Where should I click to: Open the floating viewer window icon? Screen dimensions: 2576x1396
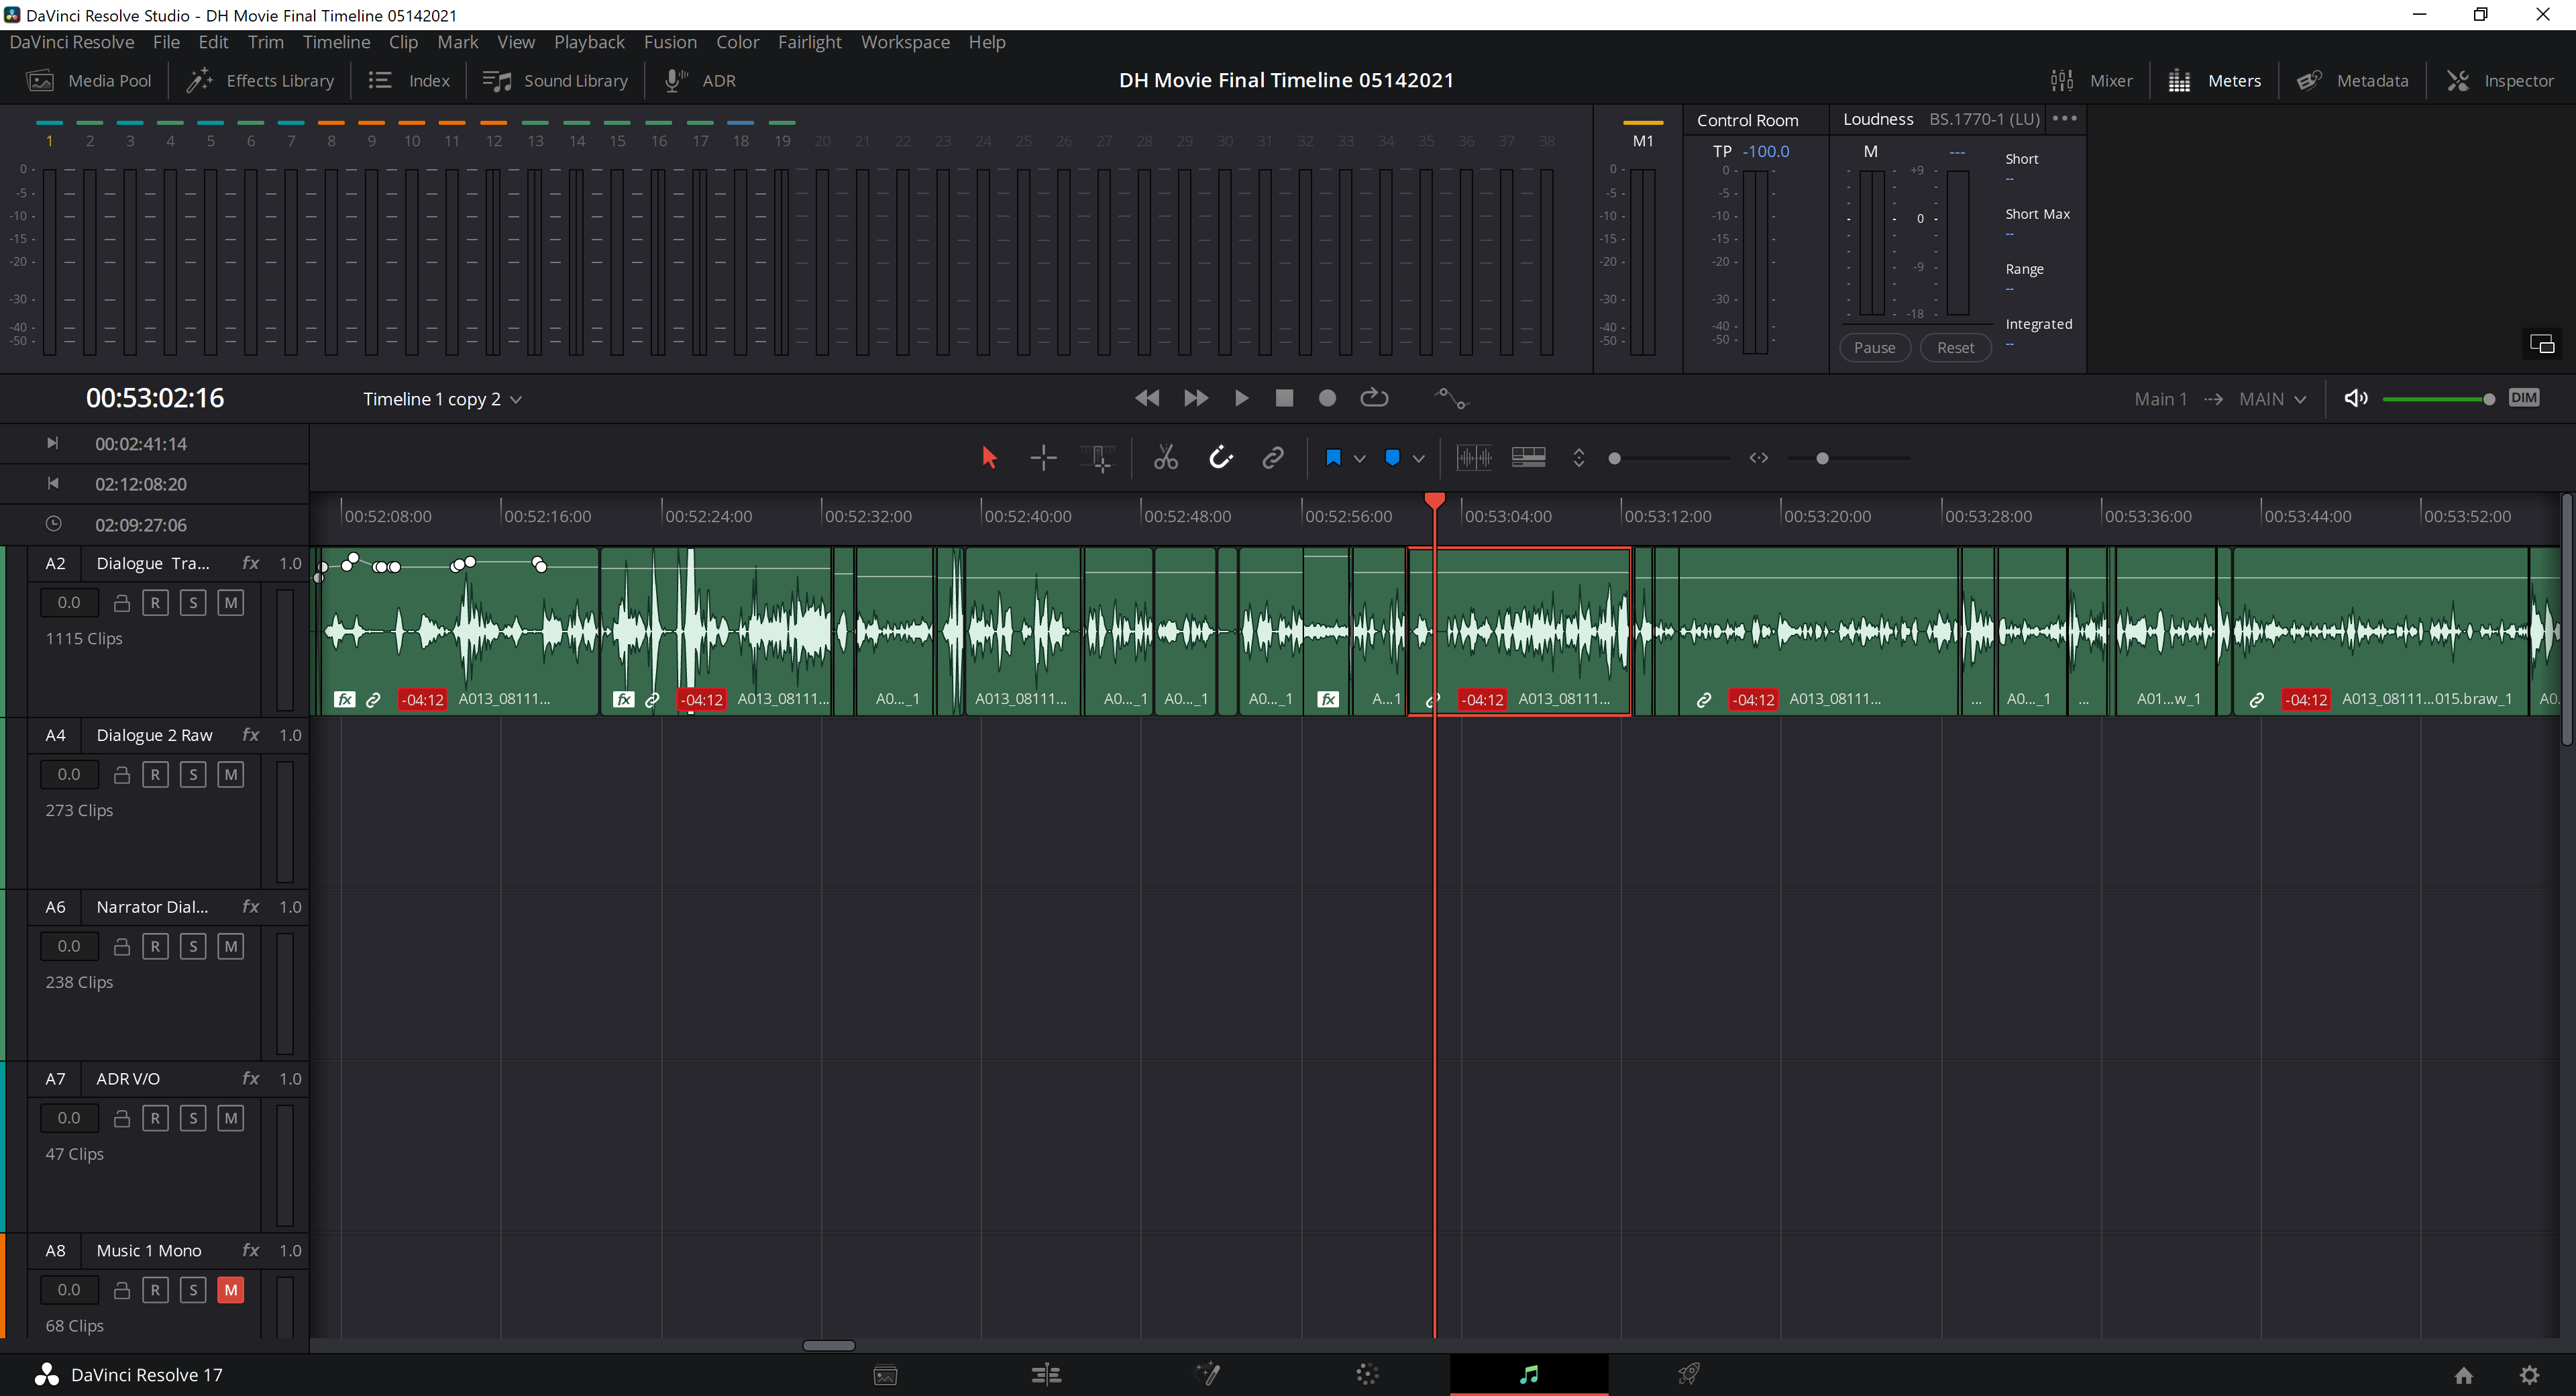coord(2542,344)
